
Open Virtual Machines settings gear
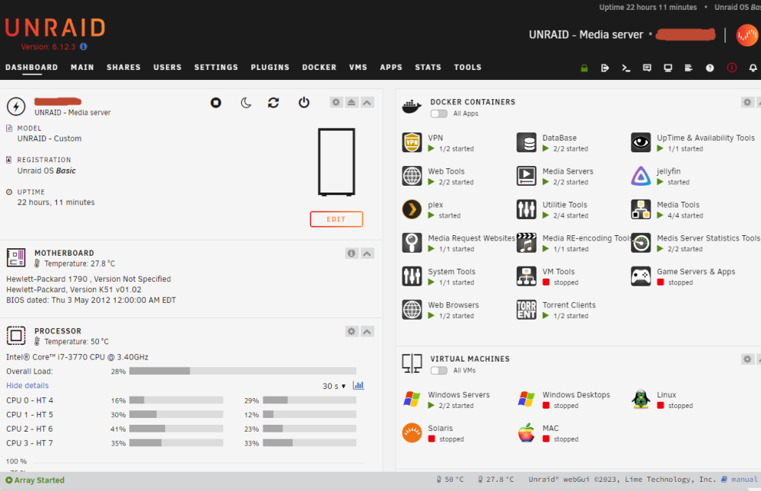click(747, 359)
